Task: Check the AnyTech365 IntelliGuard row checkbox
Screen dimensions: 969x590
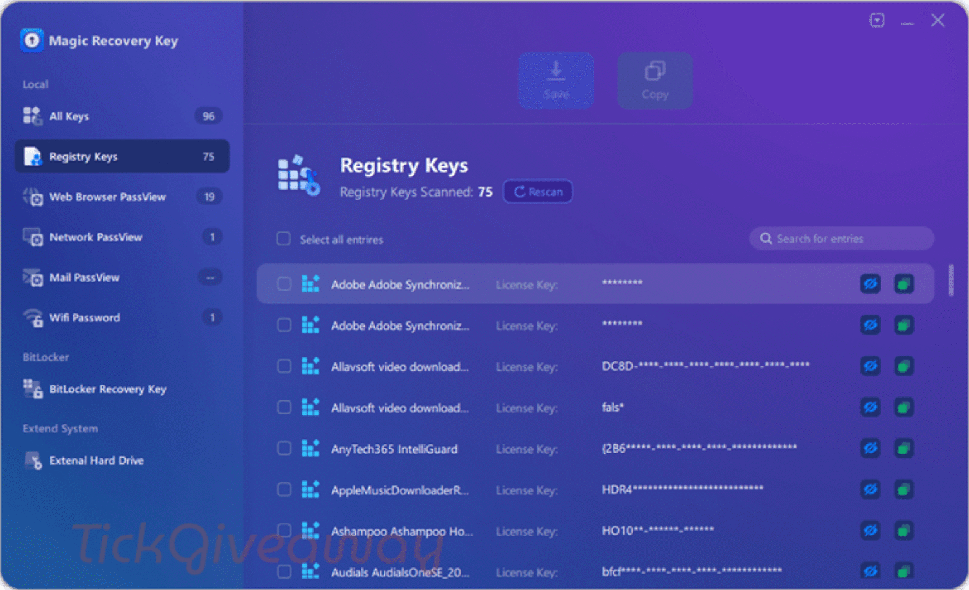Action: pyautogui.click(x=285, y=449)
